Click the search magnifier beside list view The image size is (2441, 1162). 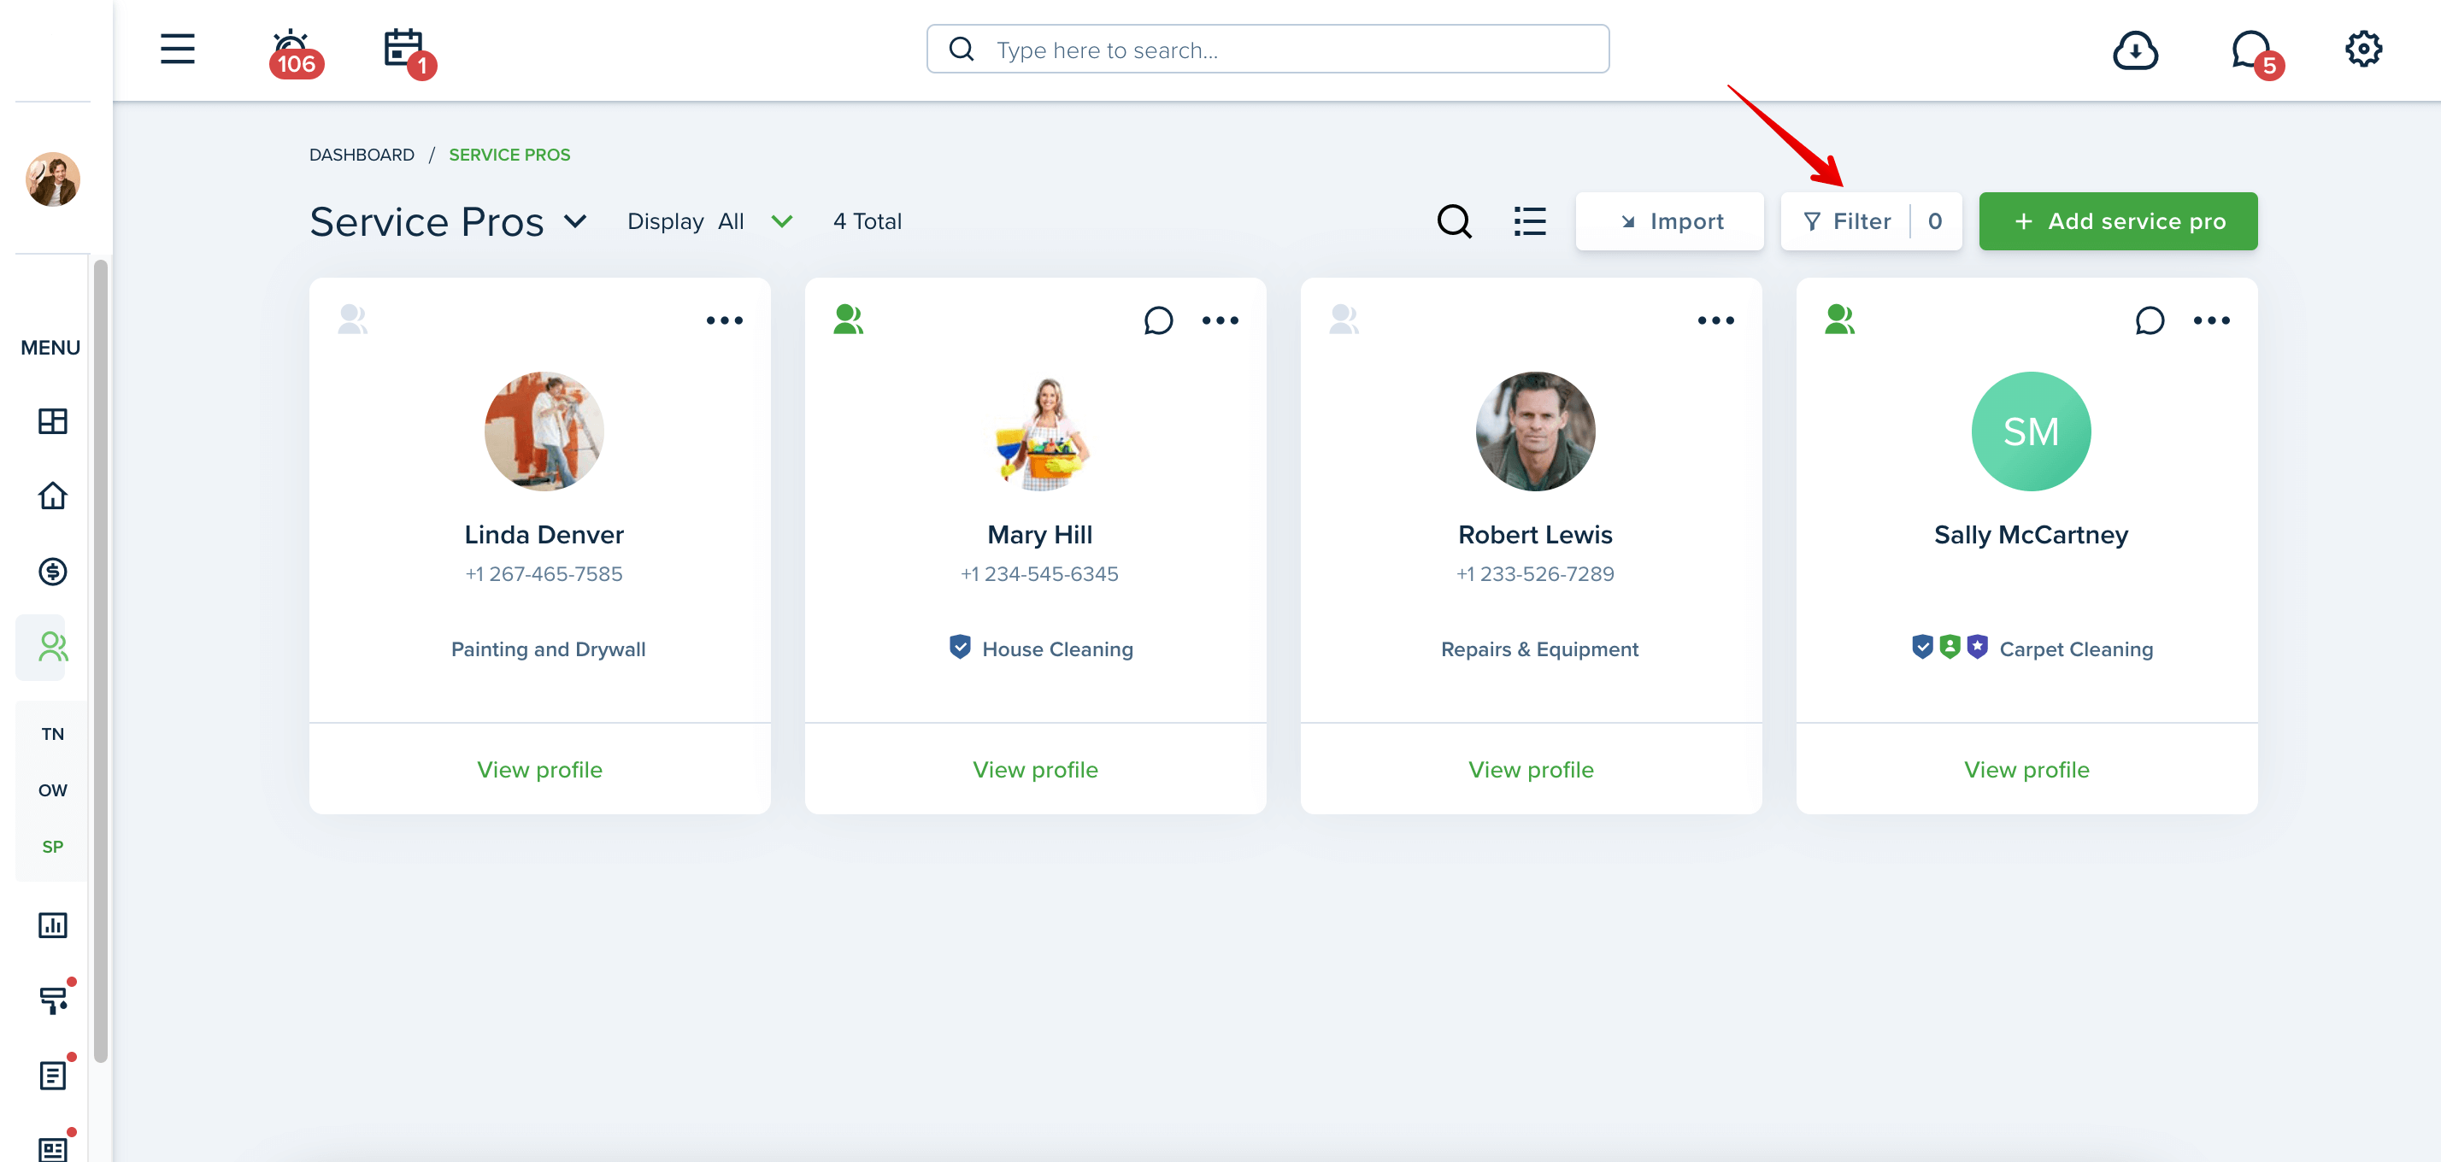(1455, 221)
